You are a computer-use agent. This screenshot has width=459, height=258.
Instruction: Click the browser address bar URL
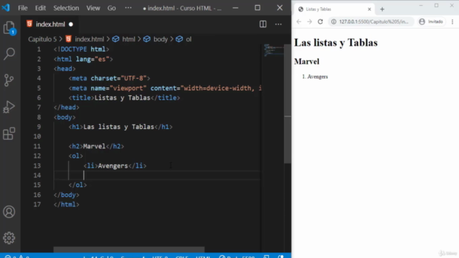click(x=374, y=21)
